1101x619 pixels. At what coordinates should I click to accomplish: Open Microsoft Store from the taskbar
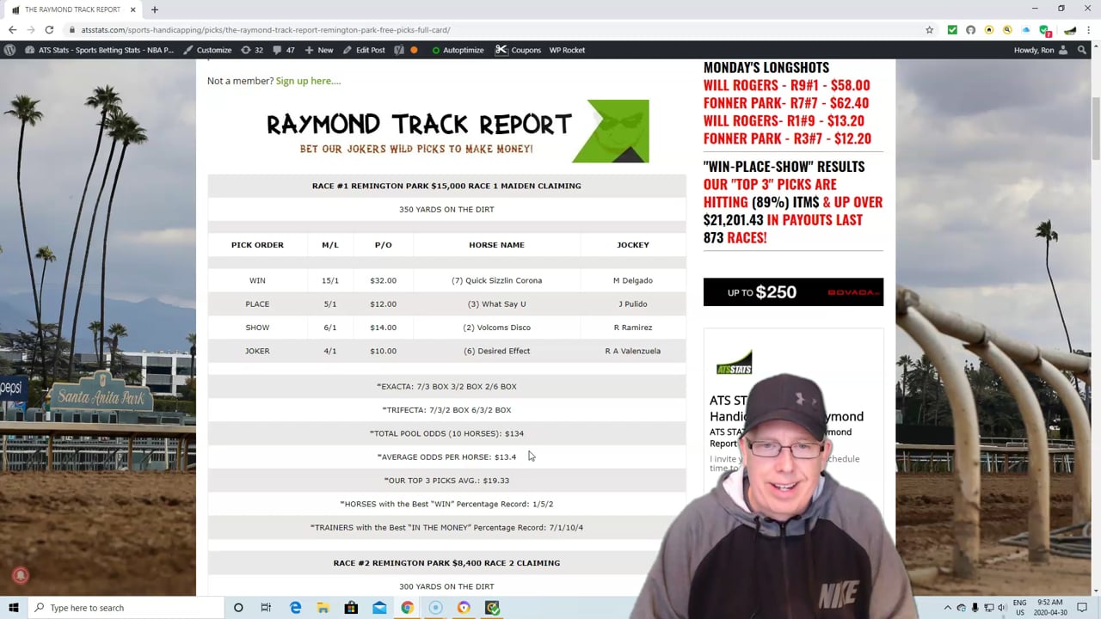point(351,608)
